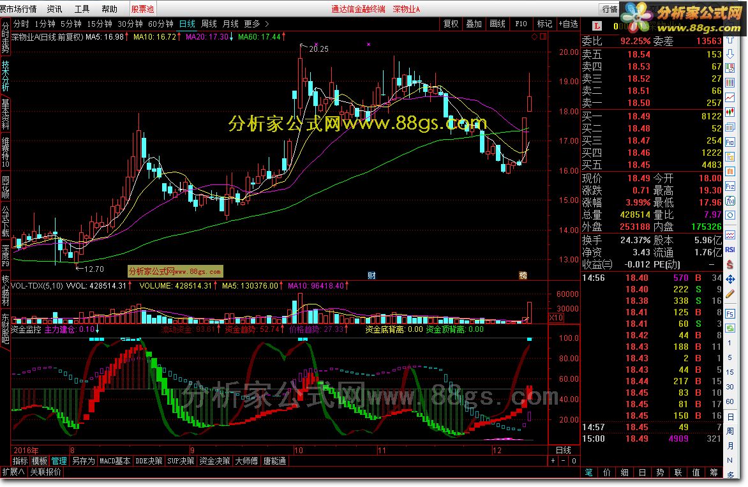
Task: Click the down arrow icon in right toolbar
Action: pyautogui.click(x=730, y=54)
